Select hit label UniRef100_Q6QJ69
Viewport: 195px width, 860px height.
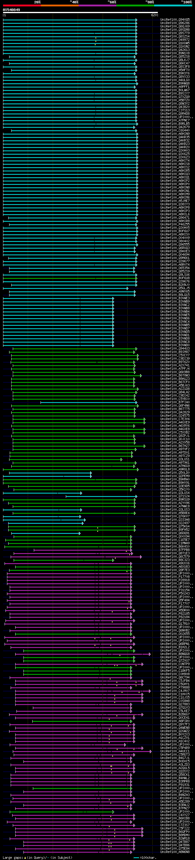175,26
